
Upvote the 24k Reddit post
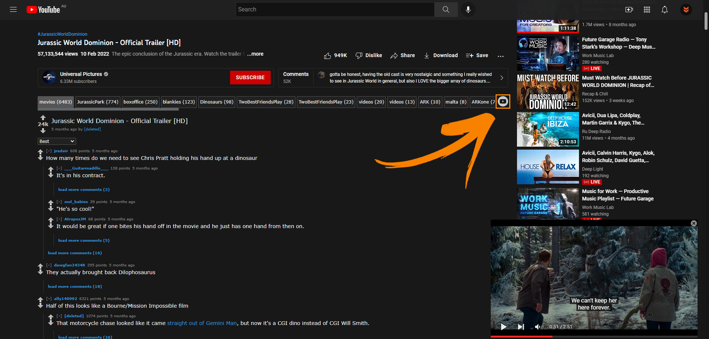43,118
